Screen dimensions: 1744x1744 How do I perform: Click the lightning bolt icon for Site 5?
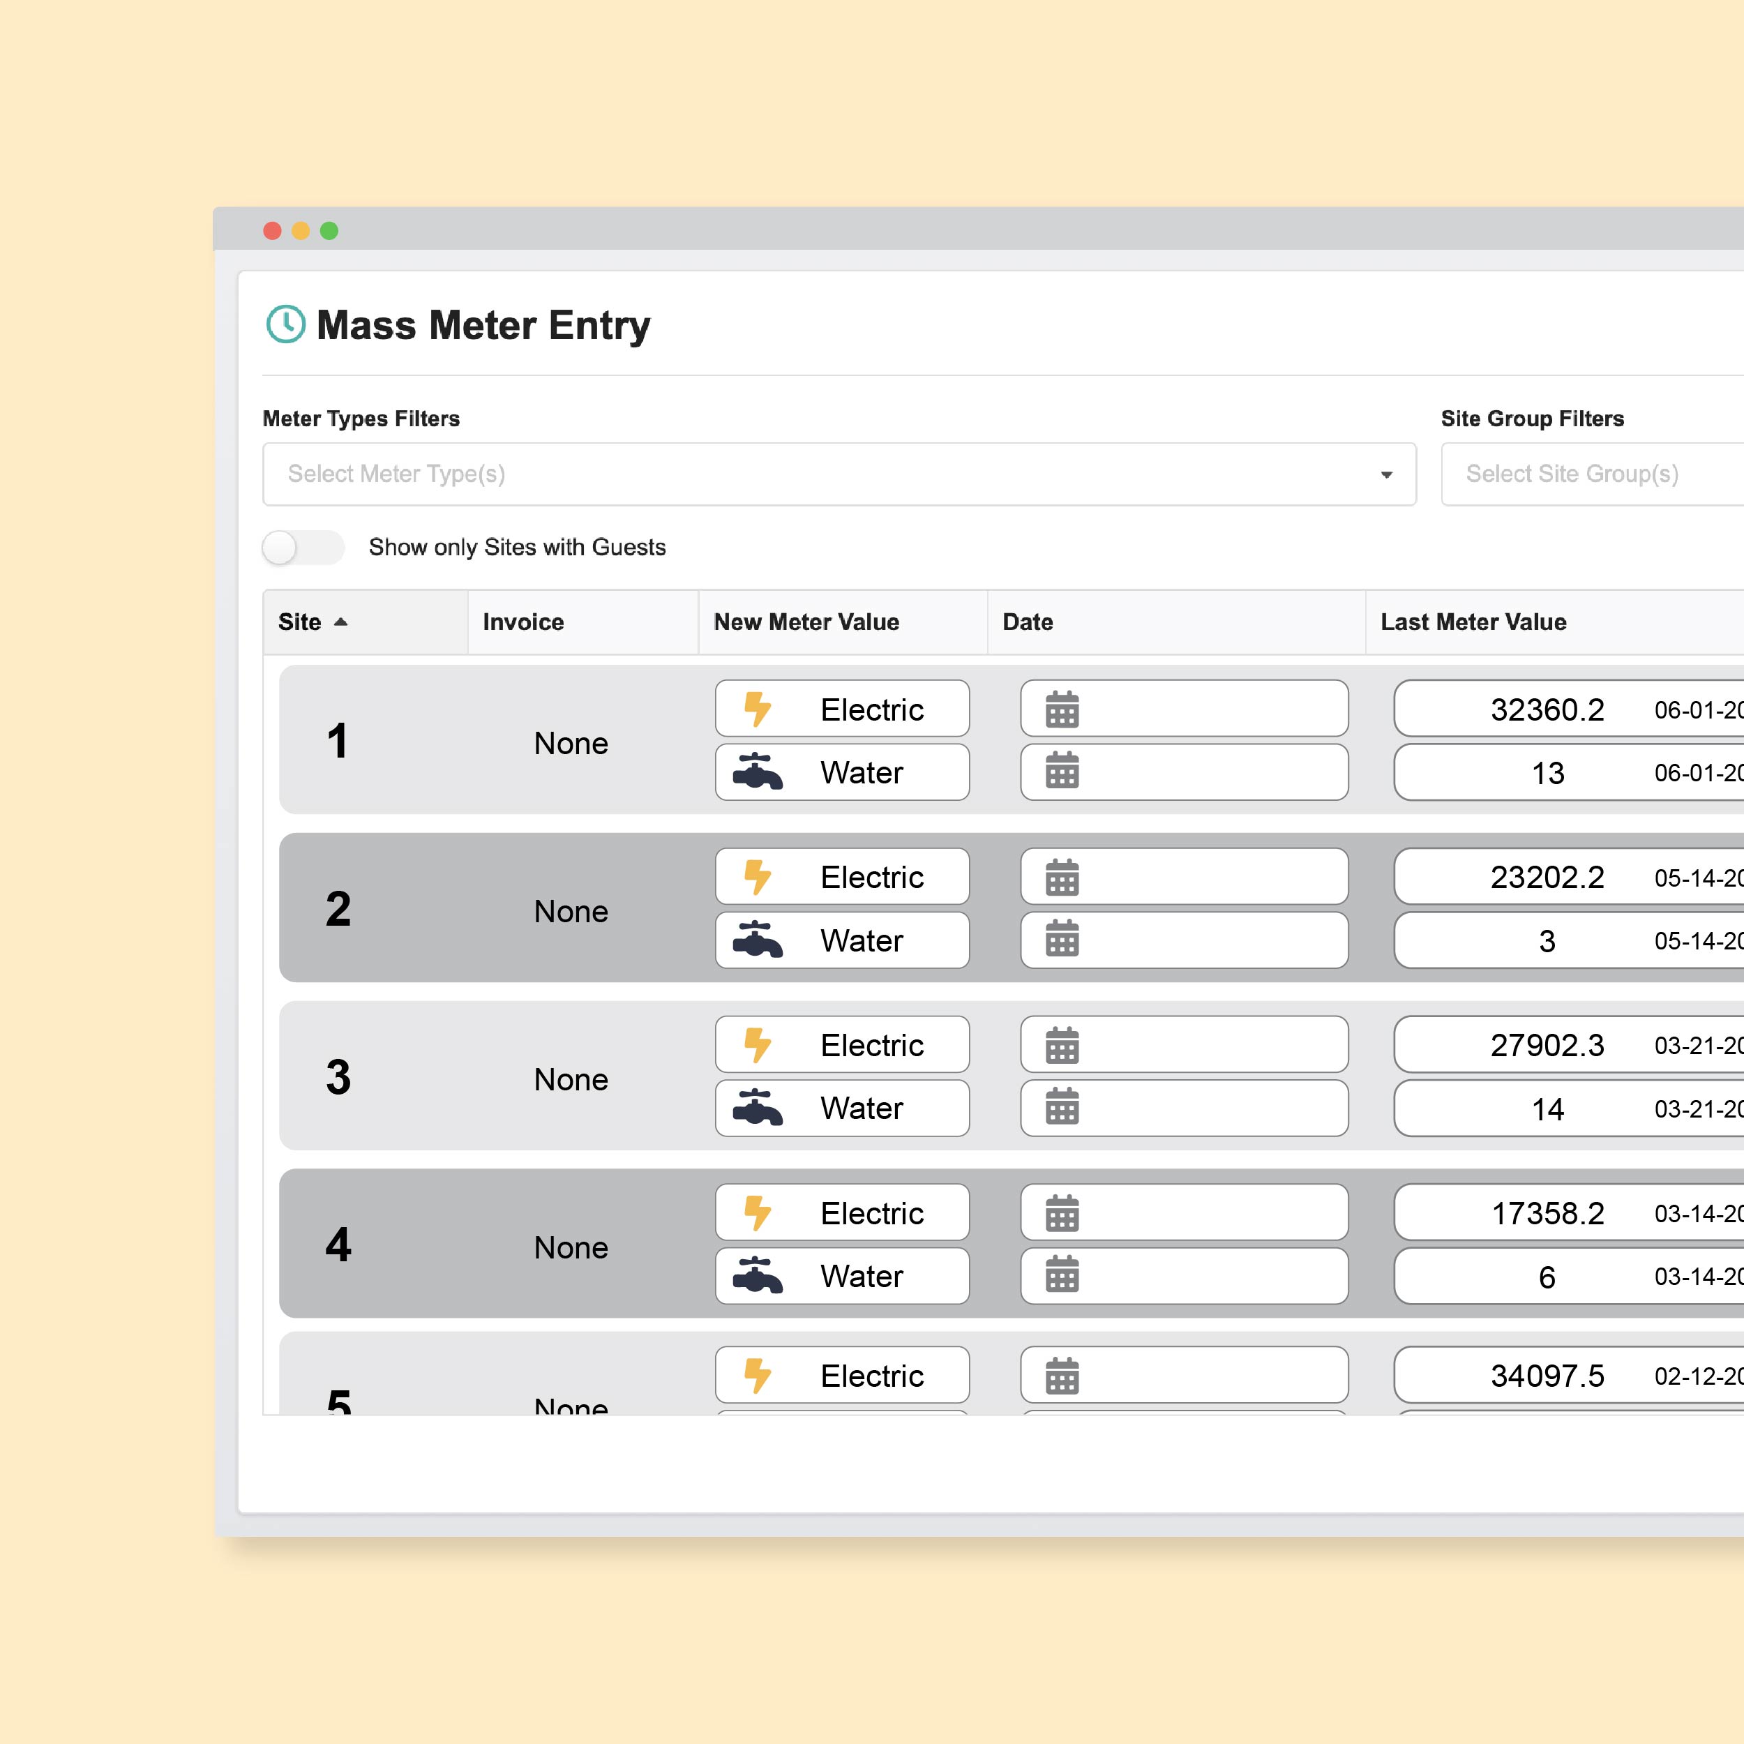point(758,1376)
